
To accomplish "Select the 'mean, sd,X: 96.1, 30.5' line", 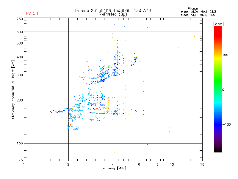I will [x=198, y=15].
